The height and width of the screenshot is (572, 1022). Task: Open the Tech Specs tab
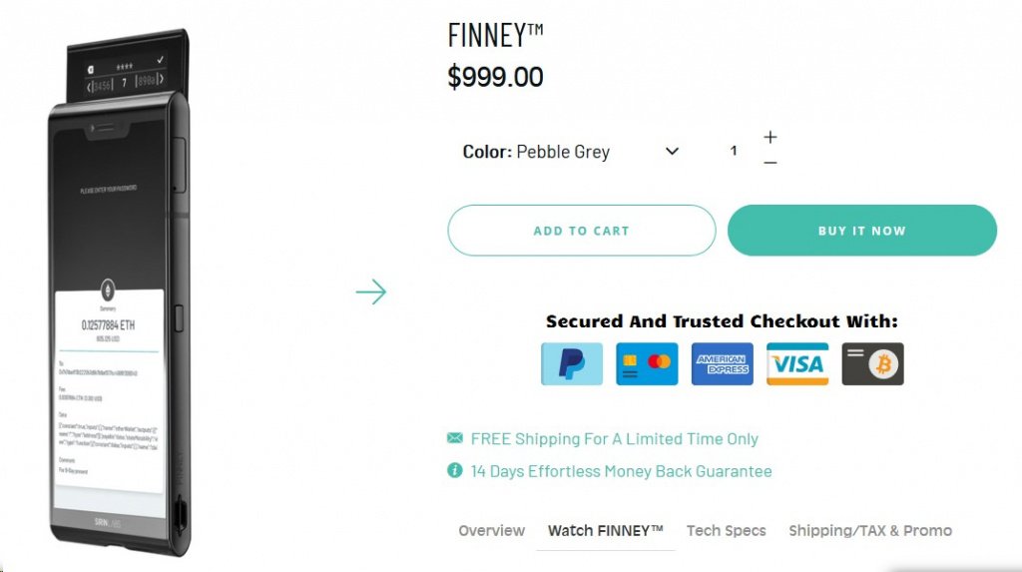pyautogui.click(x=726, y=530)
